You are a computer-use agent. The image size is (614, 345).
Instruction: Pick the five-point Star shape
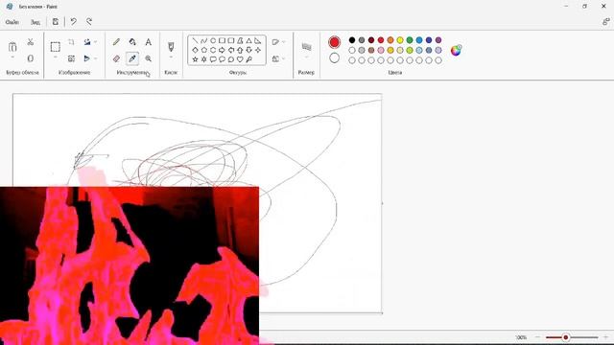pyautogui.click(x=195, y=59)
